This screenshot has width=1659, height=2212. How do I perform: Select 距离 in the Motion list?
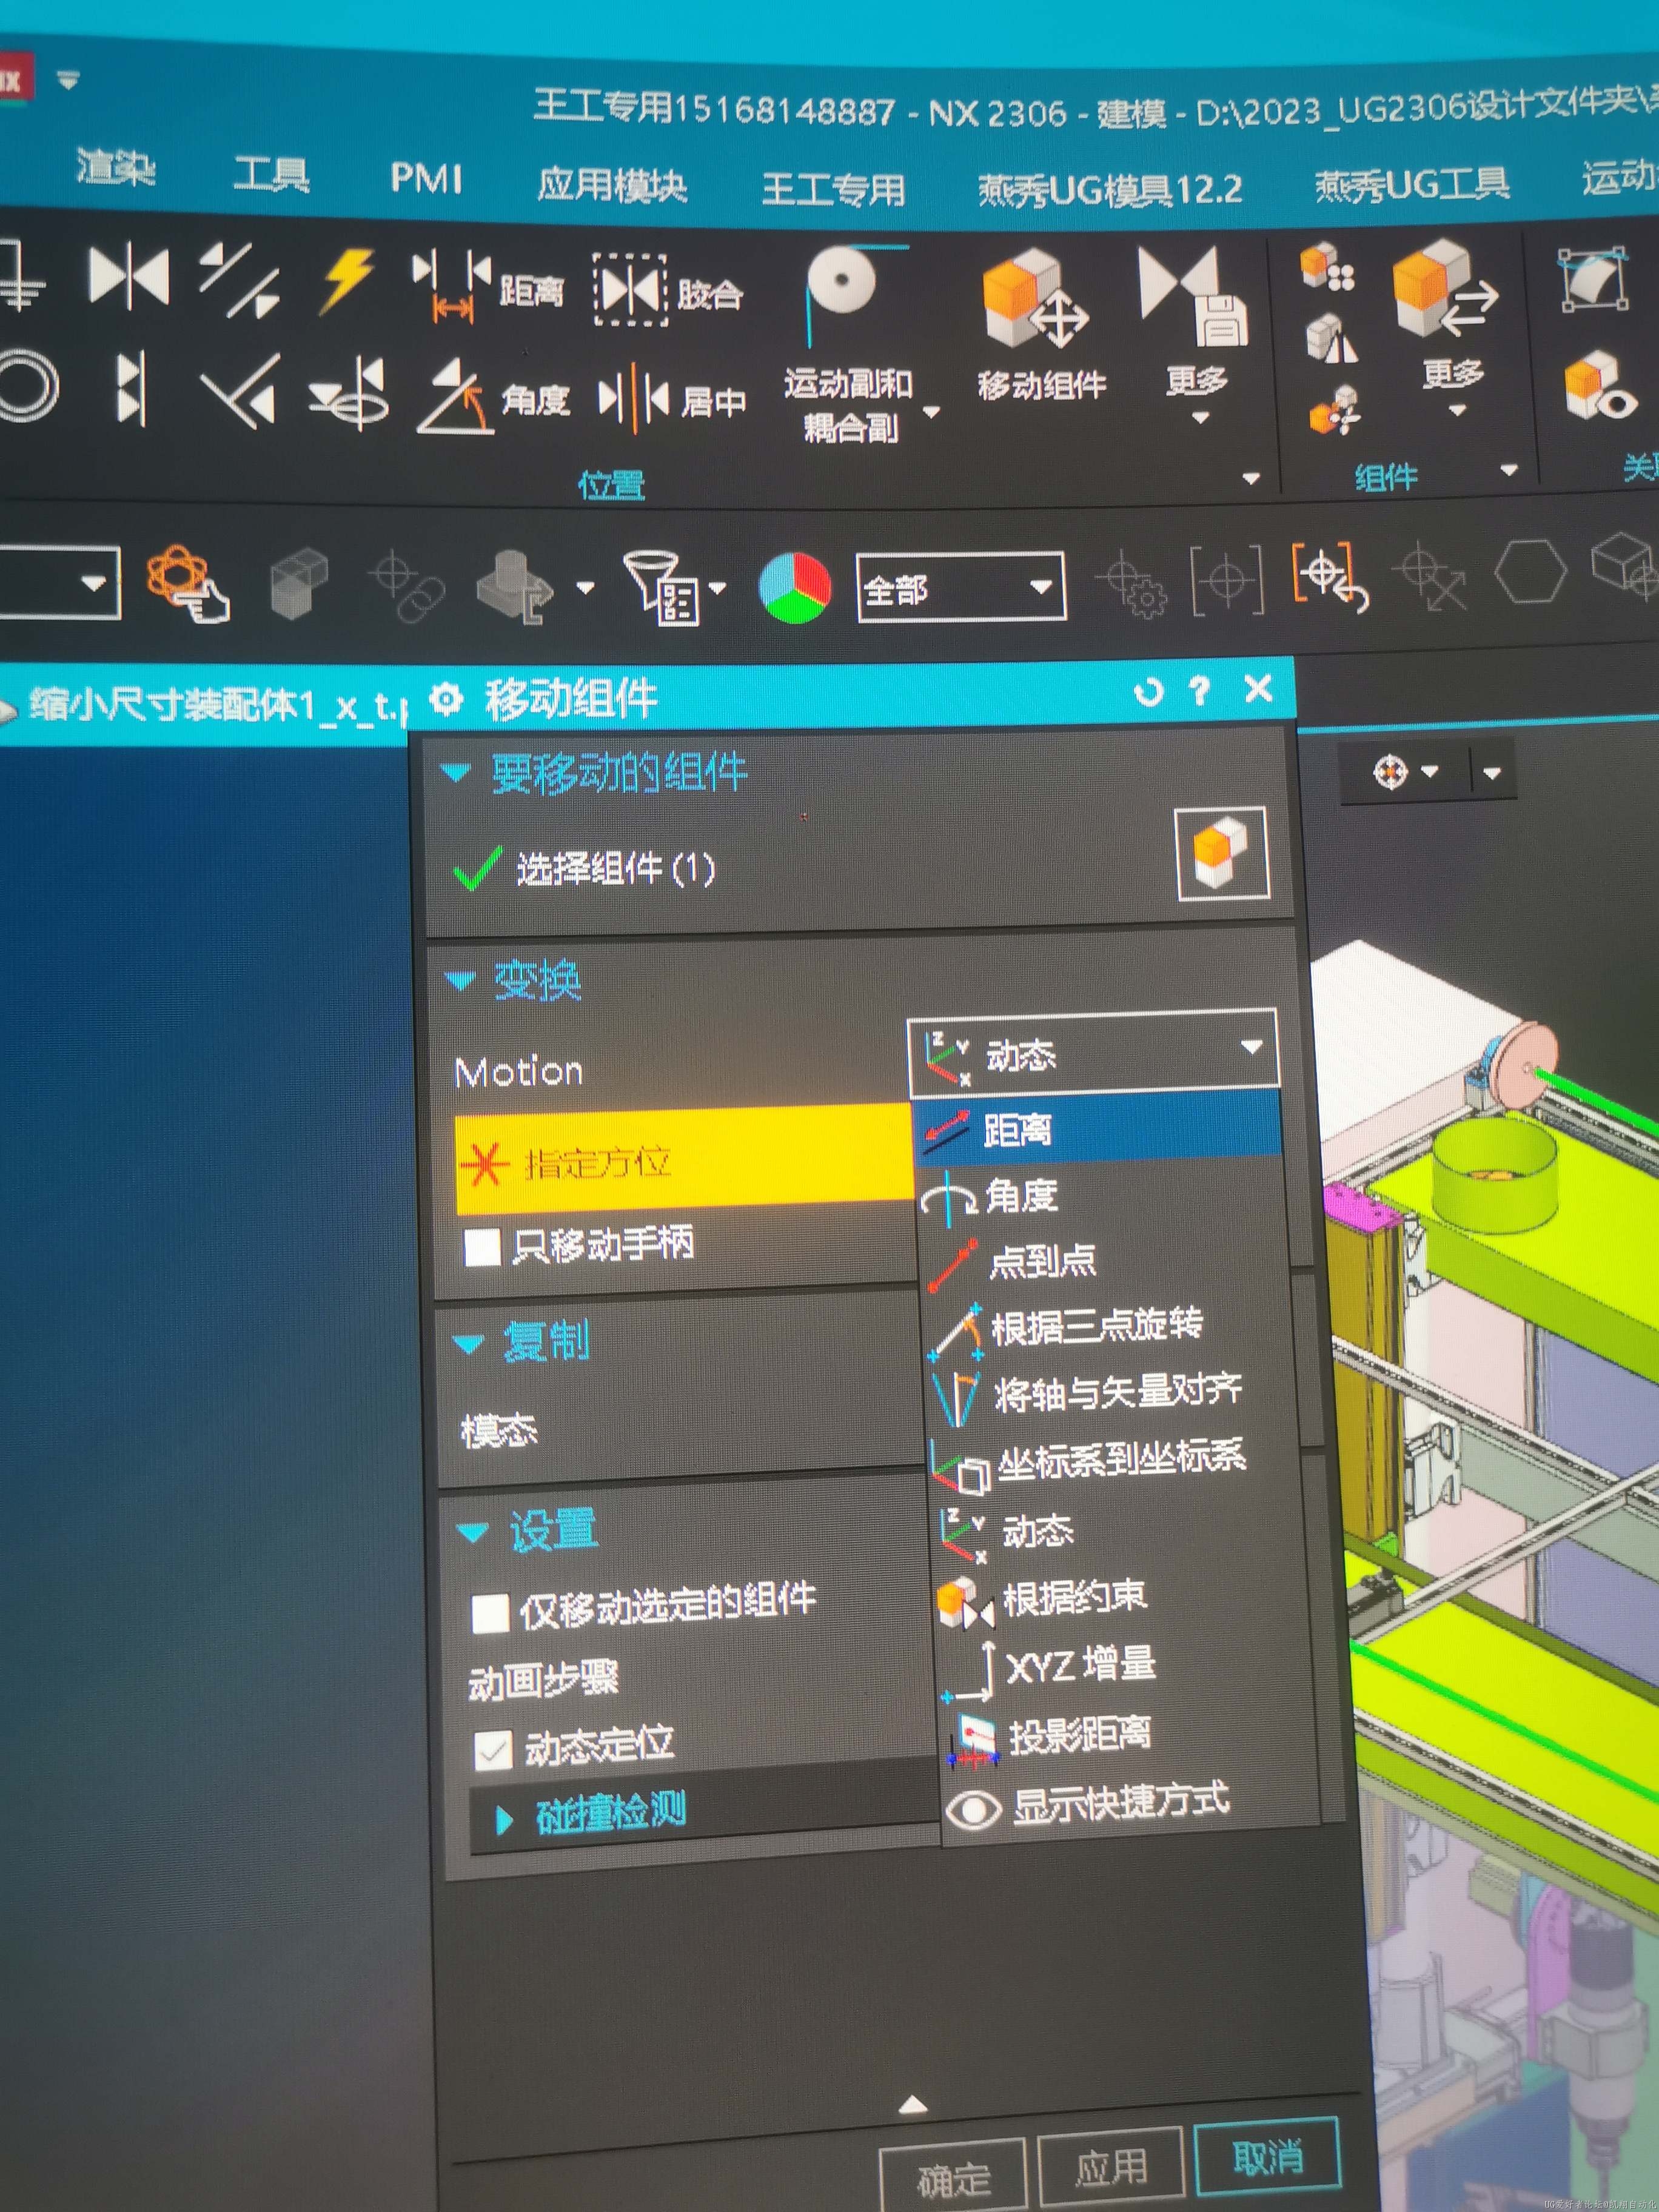(x=1098, y=1130)
